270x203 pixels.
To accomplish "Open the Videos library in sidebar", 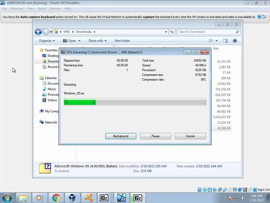I will (x=50, y=100).
